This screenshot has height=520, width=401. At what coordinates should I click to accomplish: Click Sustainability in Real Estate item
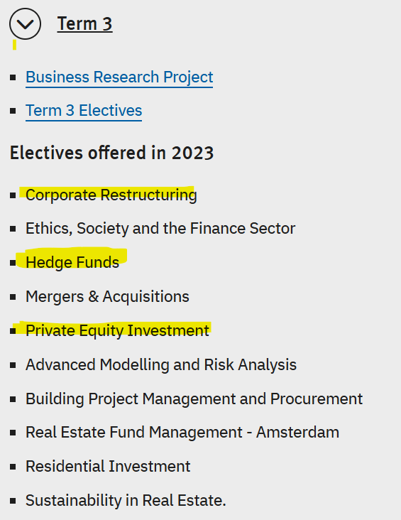(126, 500)
